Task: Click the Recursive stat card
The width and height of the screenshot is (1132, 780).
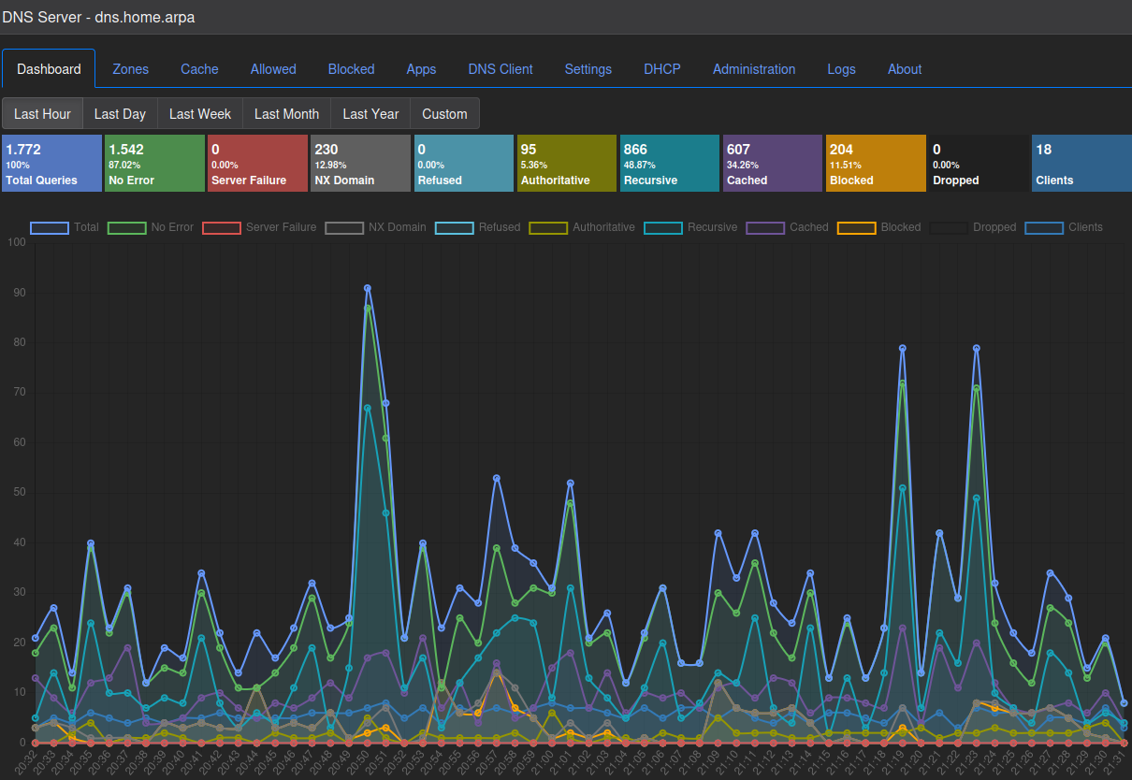Action: tap(670, 164)
